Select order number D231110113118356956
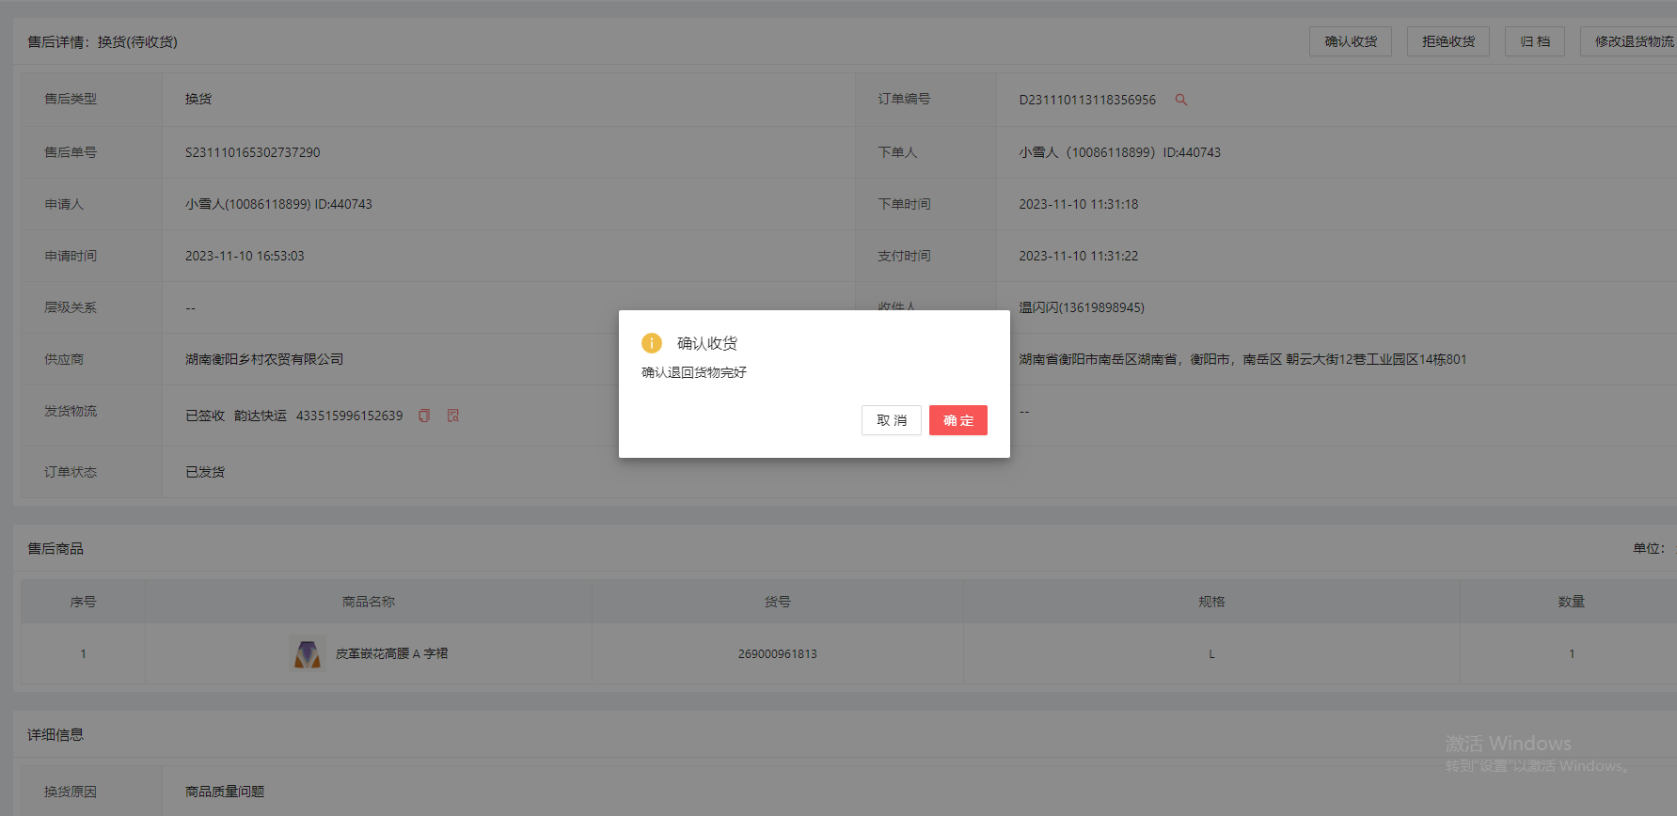Image resolution: width=1677 pixels, height=816 pixels. point(1086,100)
